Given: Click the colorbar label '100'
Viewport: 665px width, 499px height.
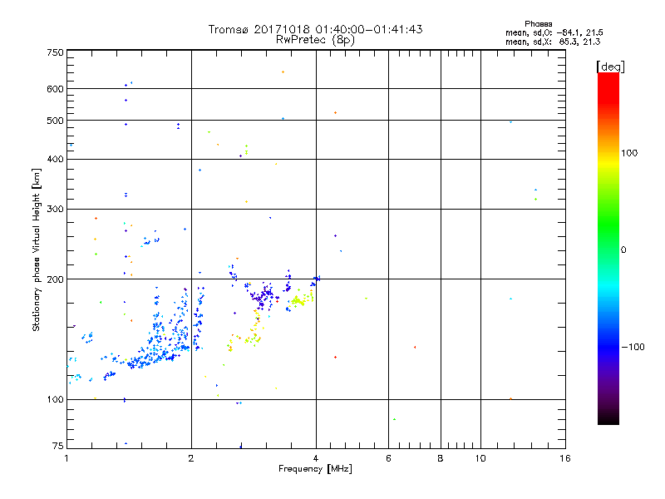Looking at the screenshot, I should click(x=629, y=153).
